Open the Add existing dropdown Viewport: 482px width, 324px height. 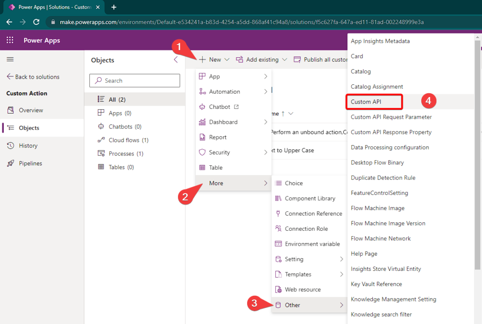coord(262,59)
